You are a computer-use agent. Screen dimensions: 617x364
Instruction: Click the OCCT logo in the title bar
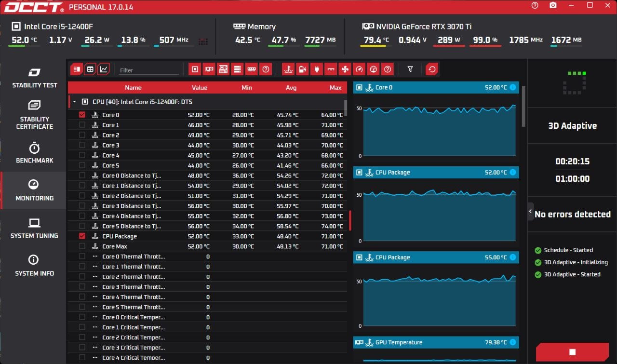tap(34, 7)
